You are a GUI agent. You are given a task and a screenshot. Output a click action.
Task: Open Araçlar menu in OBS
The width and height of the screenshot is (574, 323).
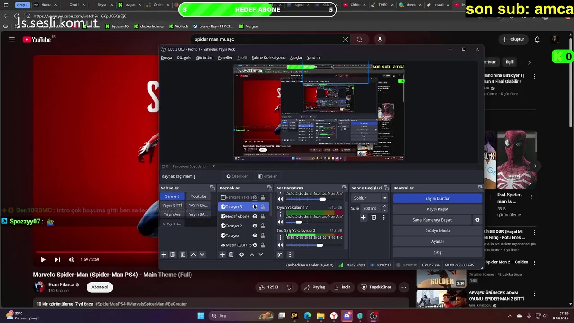[x=296, y=57]
